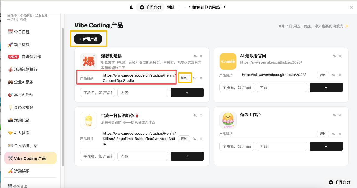Open 项目进度 in the sidebar

tap(31, 45)
